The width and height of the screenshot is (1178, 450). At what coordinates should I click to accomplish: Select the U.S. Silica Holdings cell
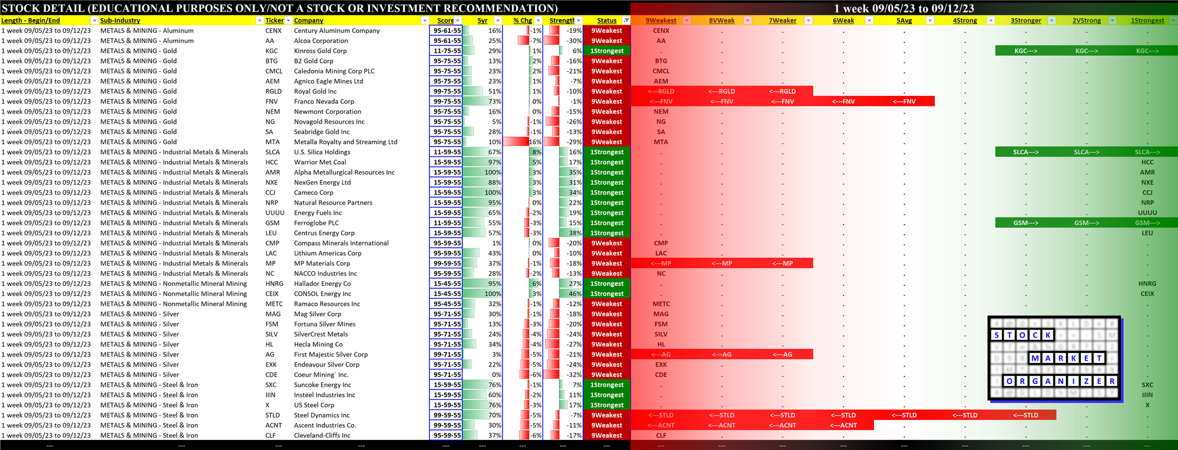361,152
